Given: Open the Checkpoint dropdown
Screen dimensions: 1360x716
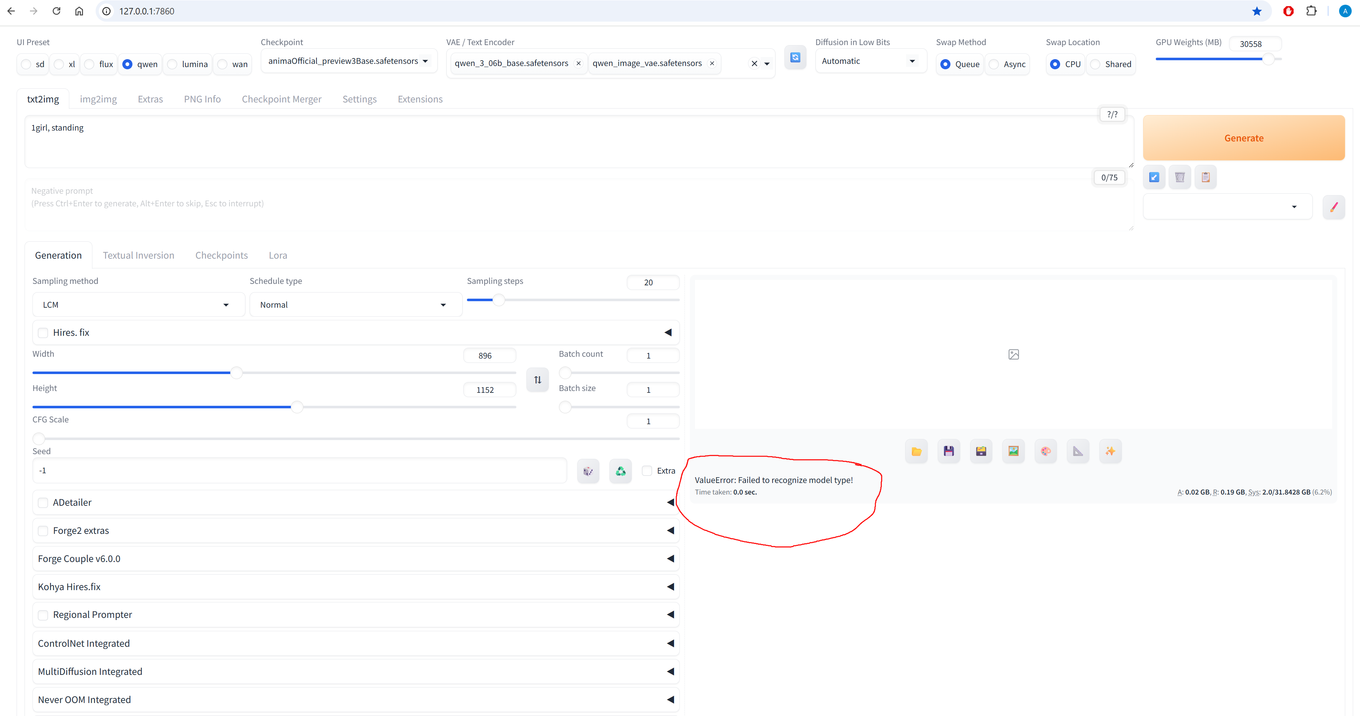Looking at the screenshot, I should click(349, 61).
